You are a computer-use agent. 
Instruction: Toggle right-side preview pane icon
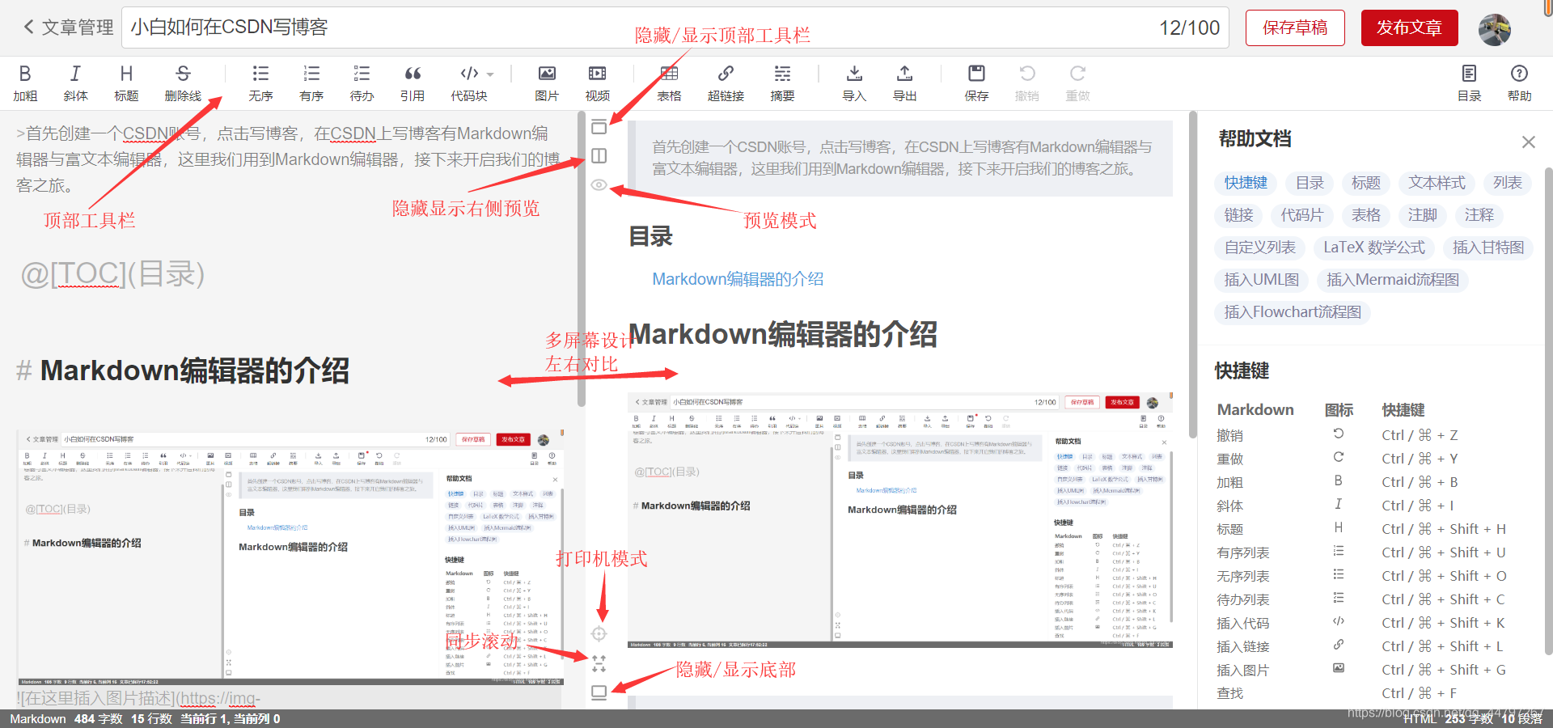(599, 155)
